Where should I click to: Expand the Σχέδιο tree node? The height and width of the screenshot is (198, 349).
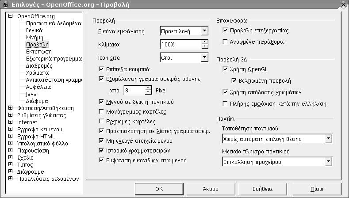click(x=10, y=157)
